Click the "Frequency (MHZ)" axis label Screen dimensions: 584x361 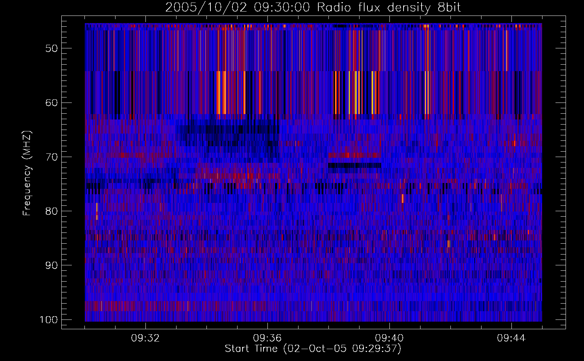point(27,173)
